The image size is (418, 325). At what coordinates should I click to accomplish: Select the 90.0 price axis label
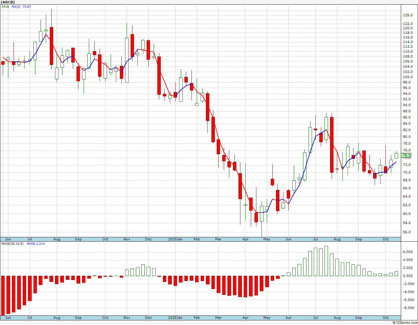408,105
